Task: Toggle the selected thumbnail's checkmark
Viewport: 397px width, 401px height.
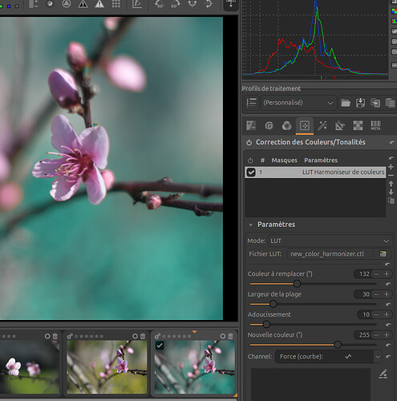Action: click(160, 346)
